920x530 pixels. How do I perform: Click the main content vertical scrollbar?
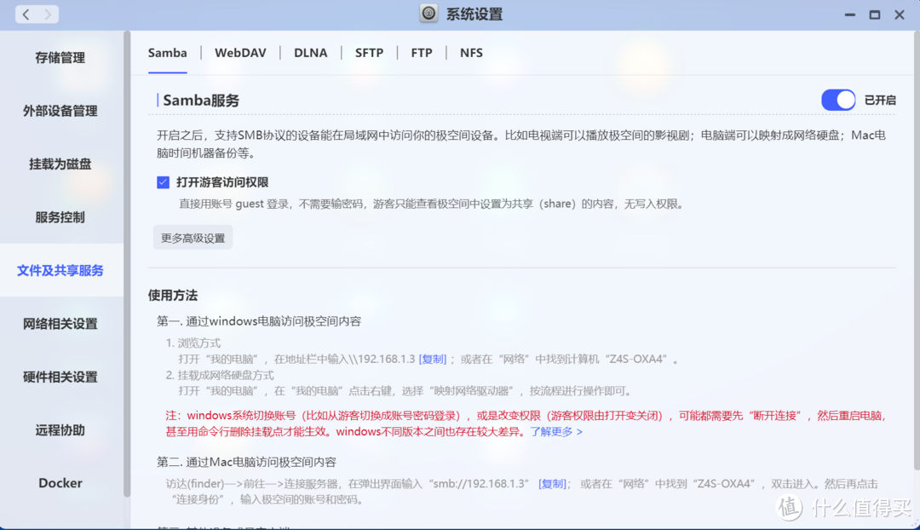[917, 250]
